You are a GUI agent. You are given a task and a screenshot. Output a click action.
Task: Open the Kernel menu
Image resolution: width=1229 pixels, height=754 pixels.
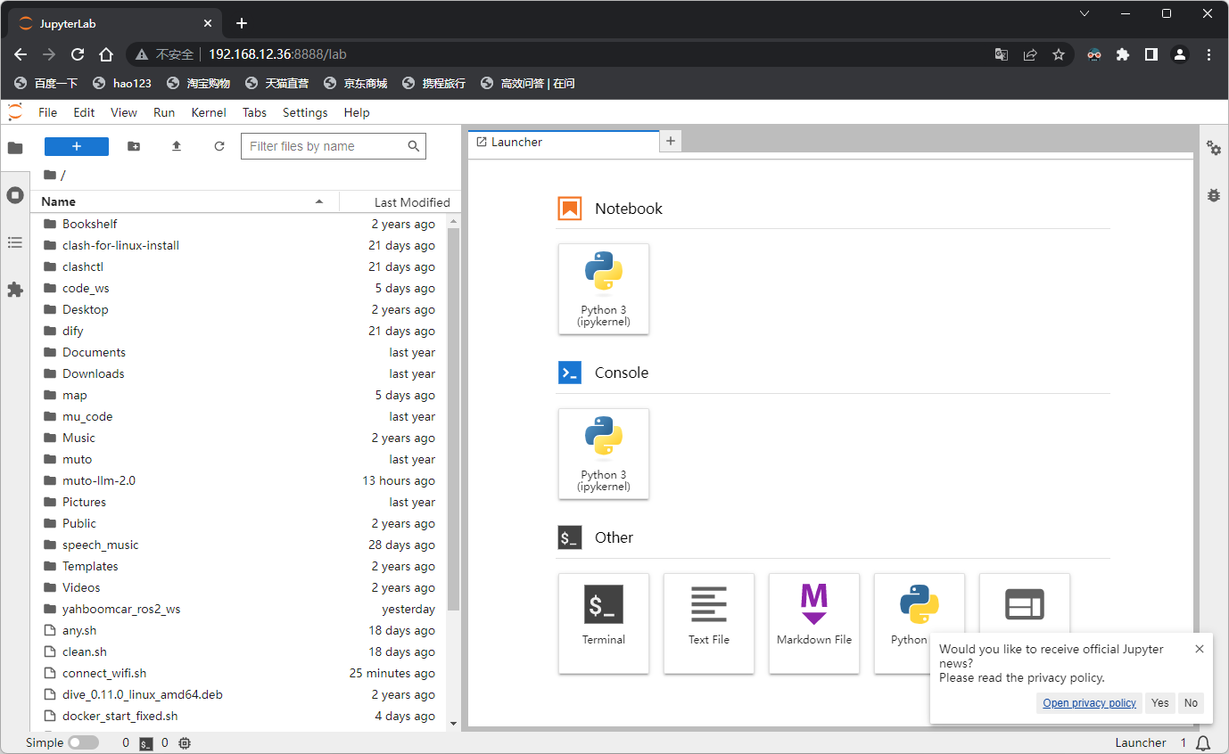(x=209, y=112)
